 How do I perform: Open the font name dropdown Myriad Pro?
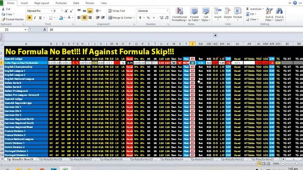(x=52, y=11)
